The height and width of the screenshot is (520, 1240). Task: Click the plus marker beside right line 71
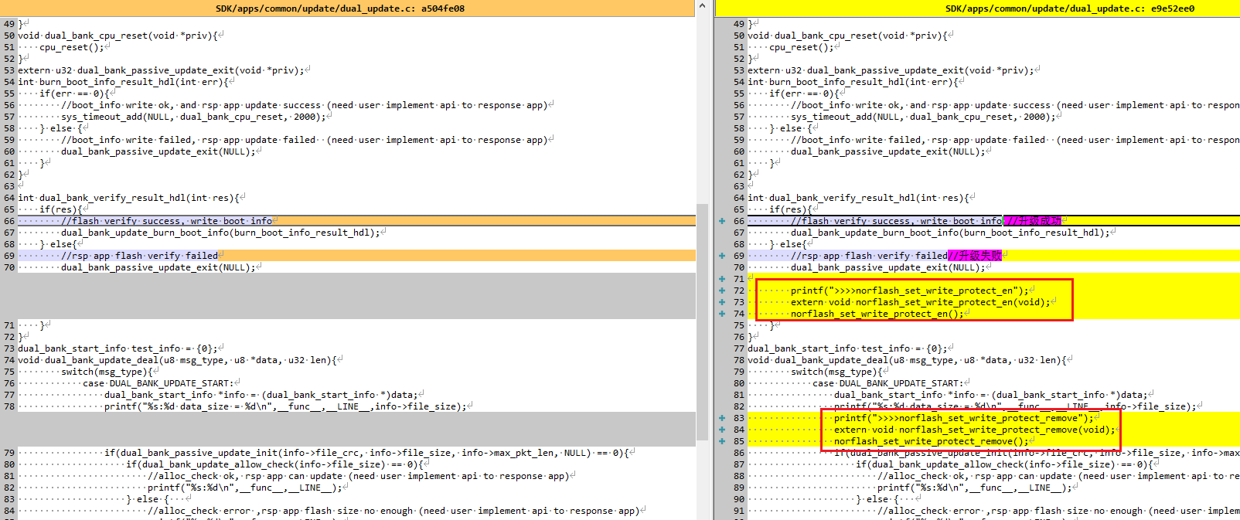pos(722,279)
